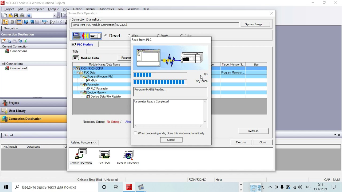Open the Edit menu
Viewport: 342px width, 192px height.
20,9
